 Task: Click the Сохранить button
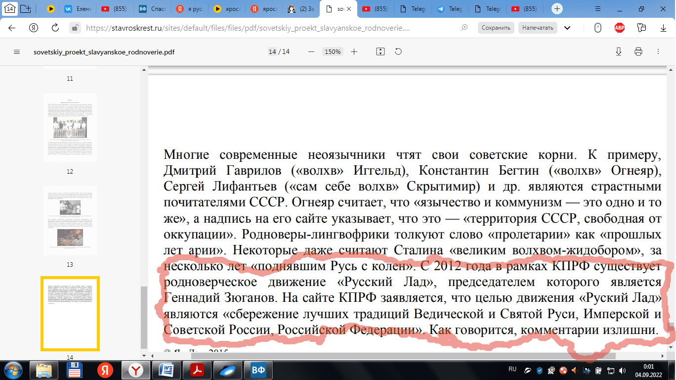click(x=496, y=28)
